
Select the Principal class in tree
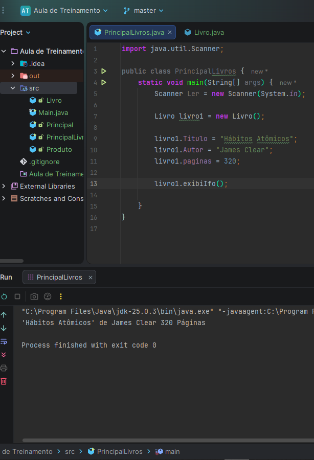coord(59,125)
